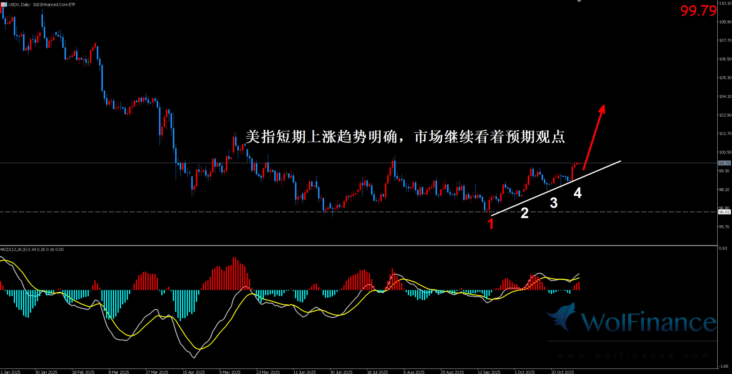732x374 pixels.
Task: Click the WolFinance wolf logo emblem
Action: [x=562, y=317]
